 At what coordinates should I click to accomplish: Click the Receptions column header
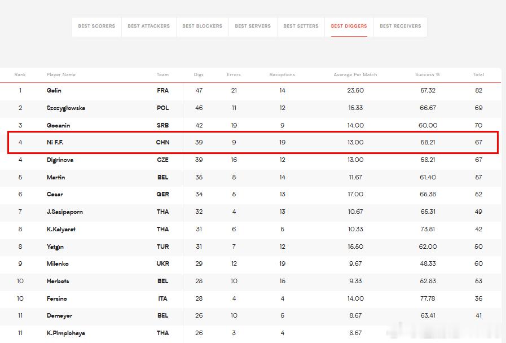pyautogui.click(x=282, y=74)
